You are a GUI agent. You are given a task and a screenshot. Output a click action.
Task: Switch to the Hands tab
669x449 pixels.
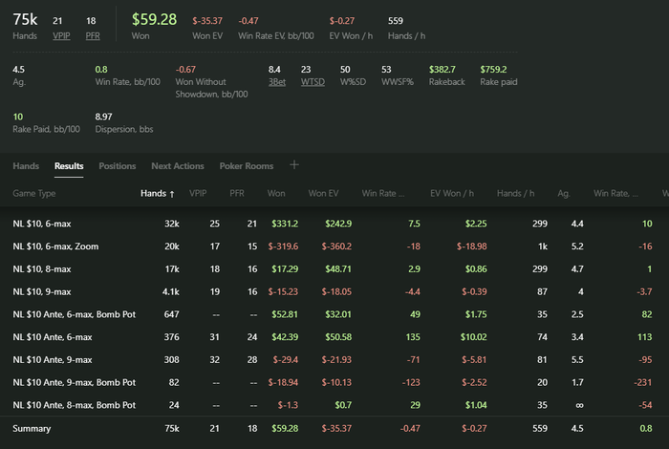(26, 166)
